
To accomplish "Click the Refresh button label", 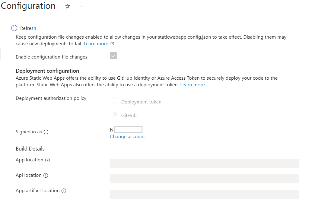I will click(28, 28).
